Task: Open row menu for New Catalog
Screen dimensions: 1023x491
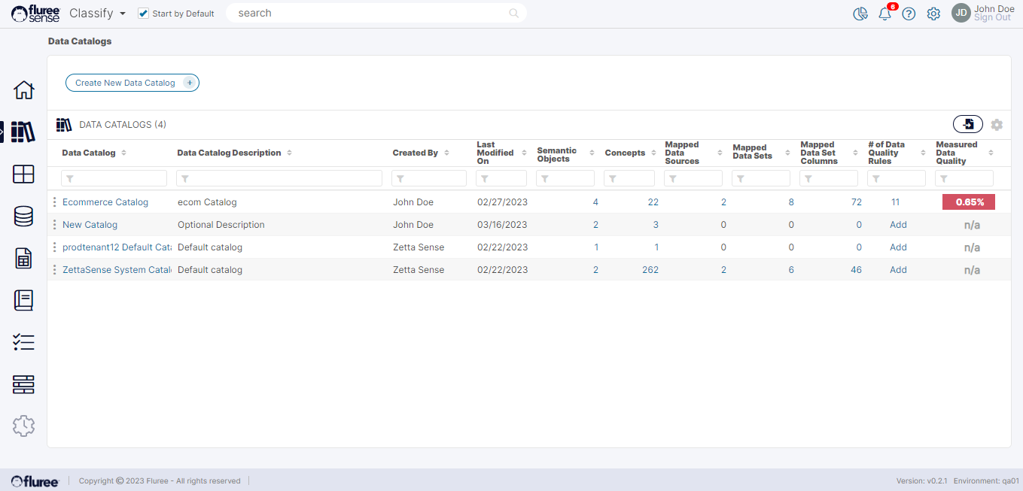Action: 54,225
